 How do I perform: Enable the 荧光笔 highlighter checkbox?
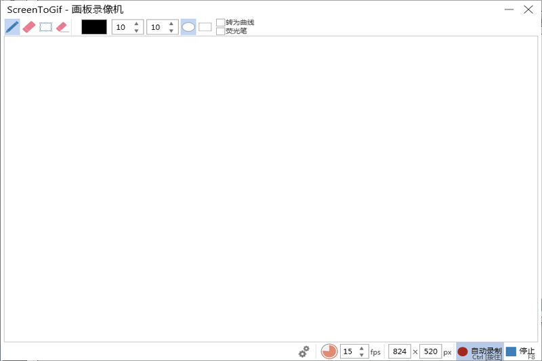[220, 31]
